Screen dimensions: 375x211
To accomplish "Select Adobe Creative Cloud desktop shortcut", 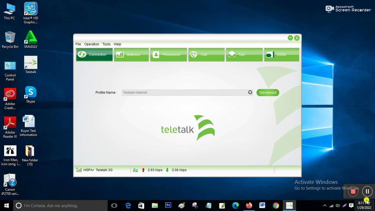I will point(10,99).
